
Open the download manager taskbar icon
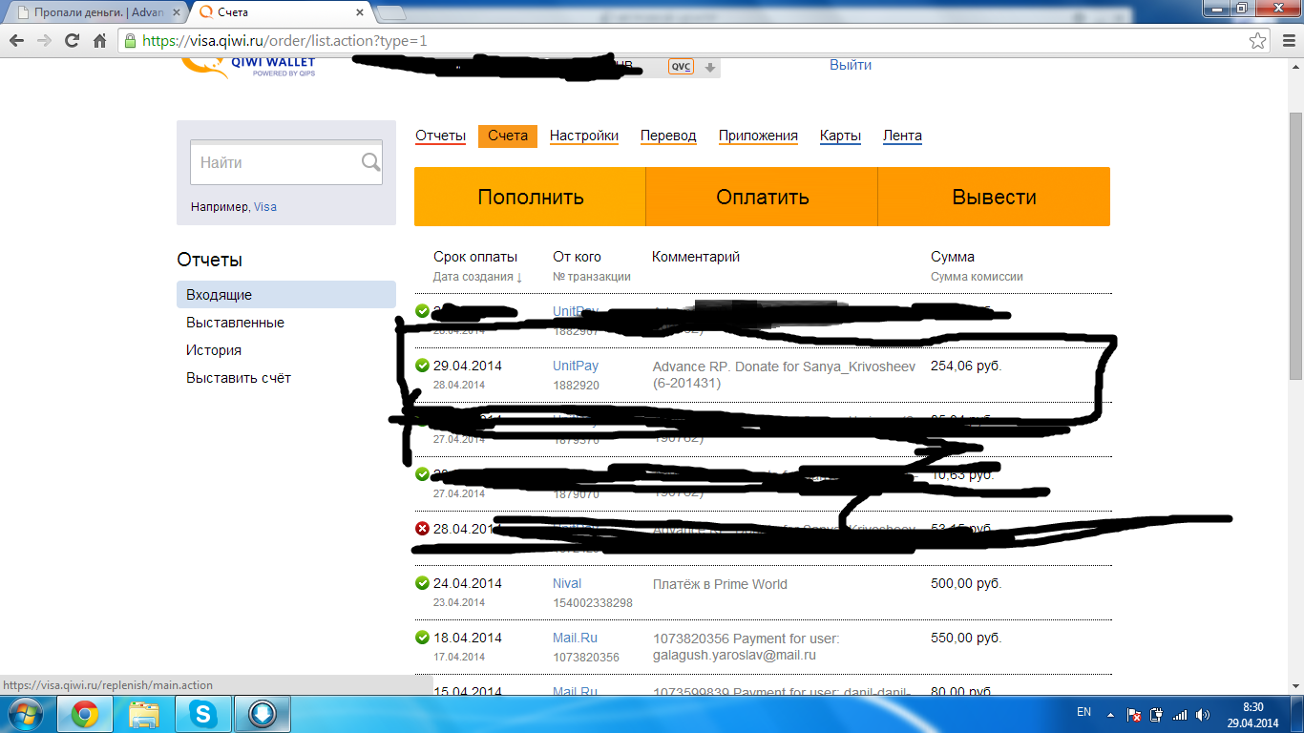263,714
